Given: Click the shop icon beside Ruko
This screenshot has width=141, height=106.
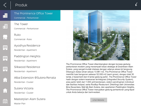Looking at the screenshot, I should click(x=5, y=37).
